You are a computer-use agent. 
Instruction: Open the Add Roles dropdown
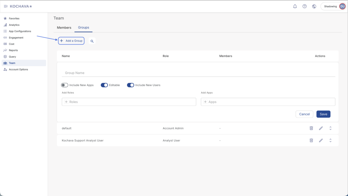pos(129,102)
